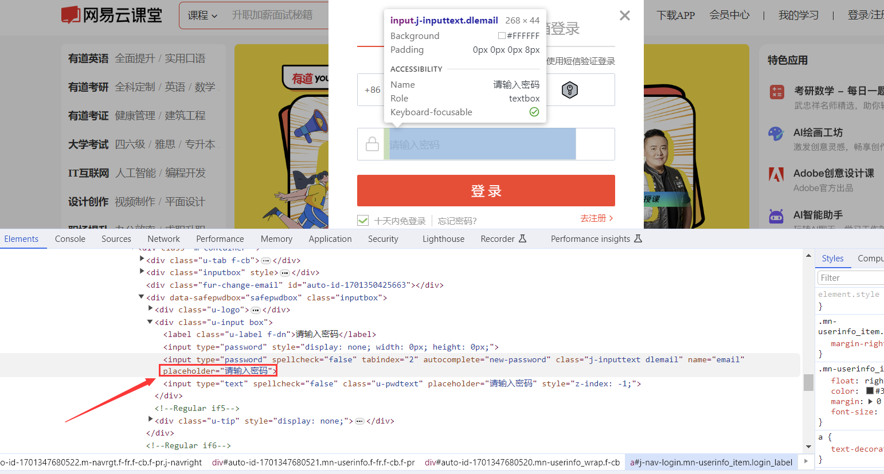
Task: Click the ellipsis in the u-logo div
Action: [256, 310]
